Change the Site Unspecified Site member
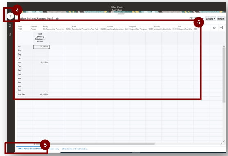The height and width of the screenshot is (156, 228). [187, 28]
